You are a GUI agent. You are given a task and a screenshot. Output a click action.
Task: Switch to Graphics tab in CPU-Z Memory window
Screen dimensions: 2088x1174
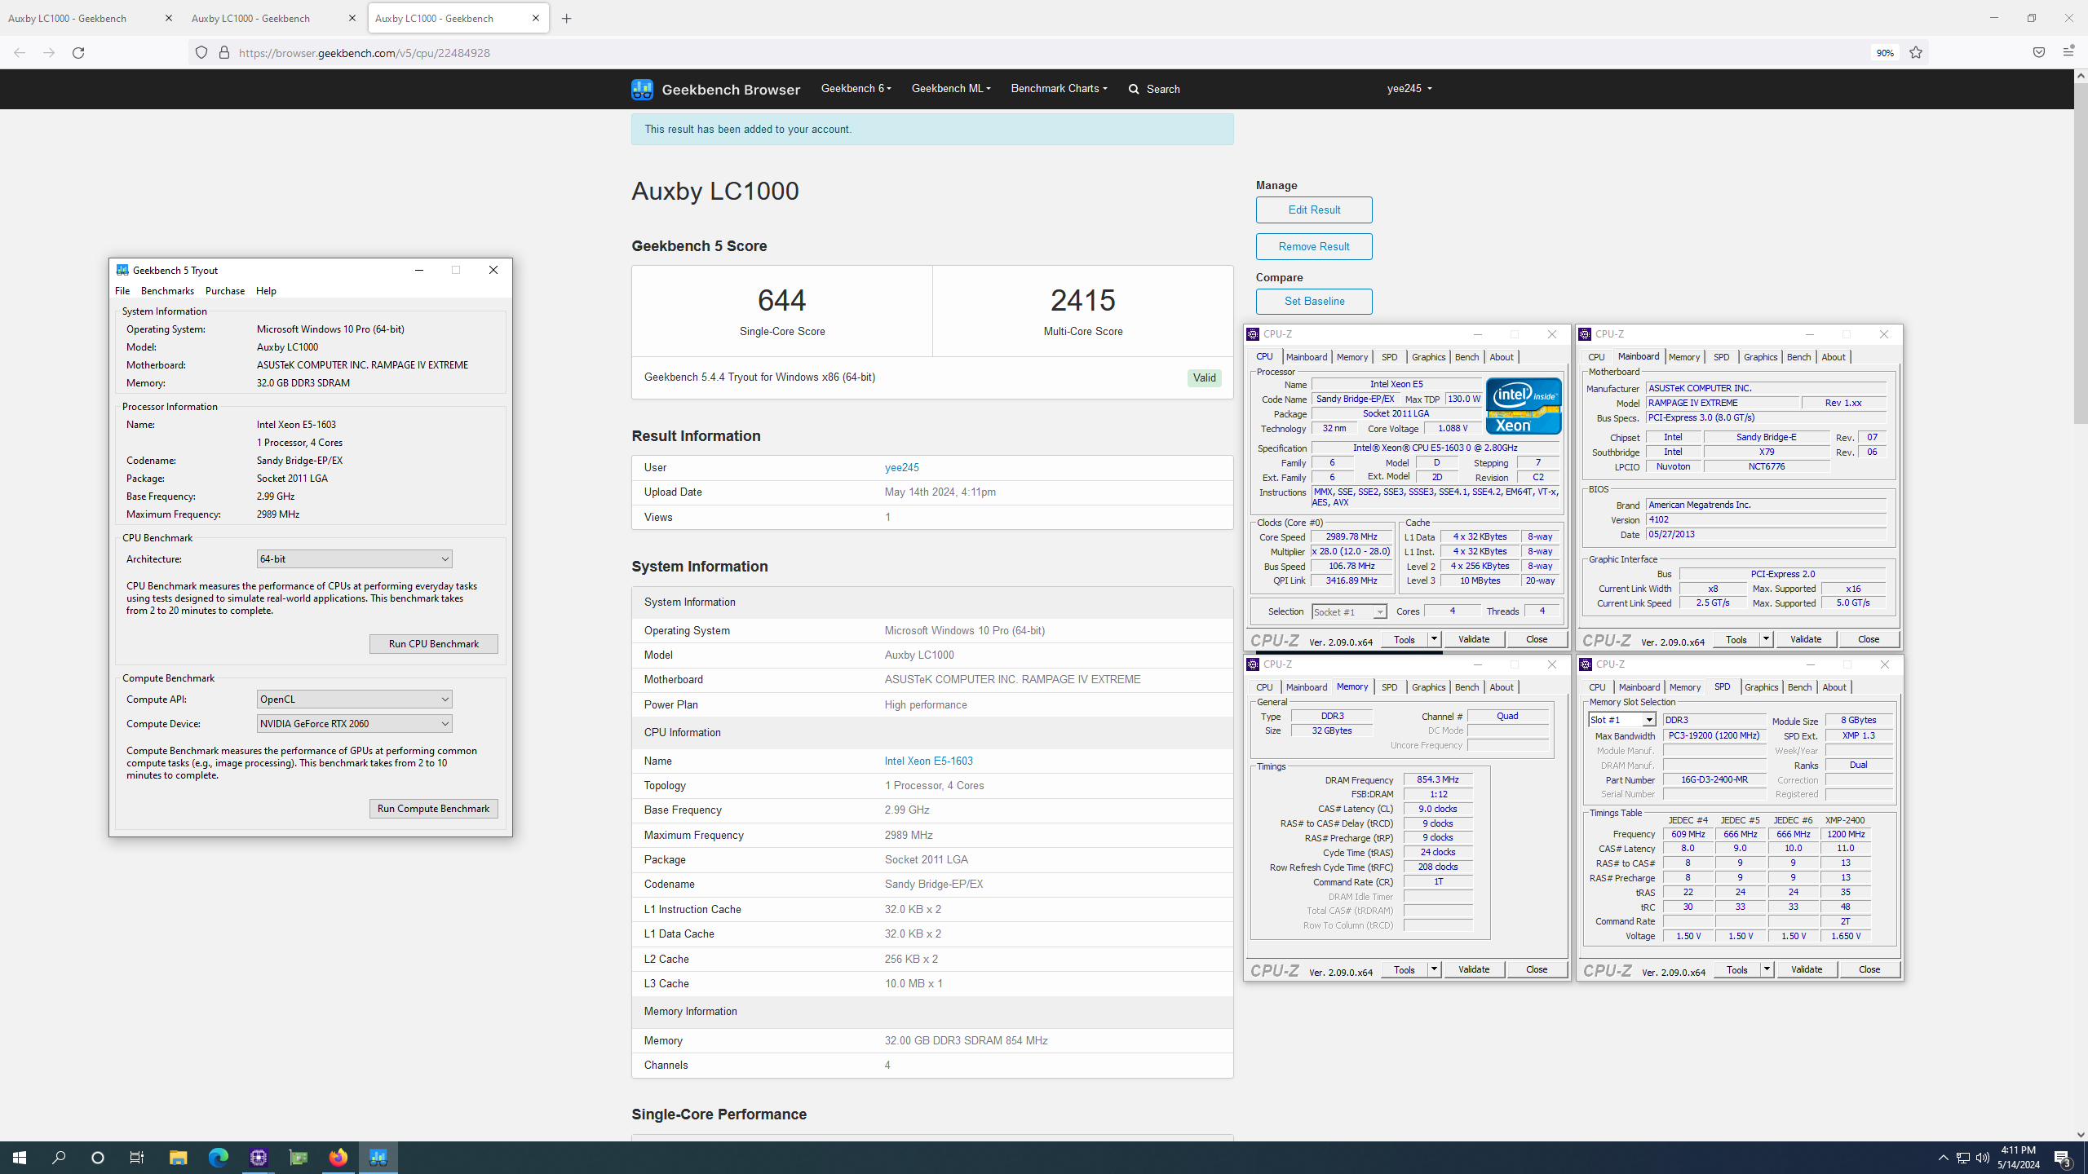coord(1428,687)
